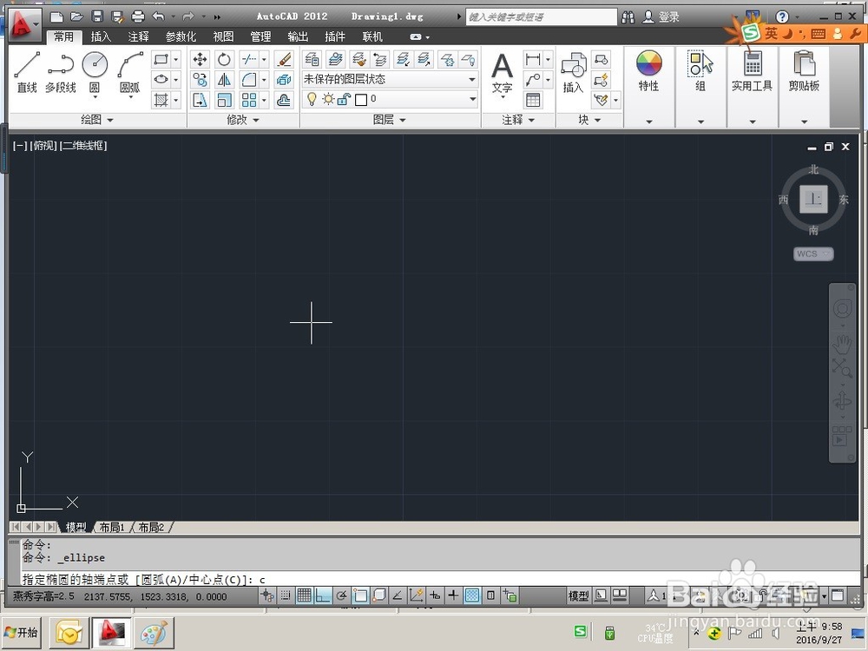This screenshot has height=651, width=868.
Task: Click the Text (文字) tool
Action: (x=502, y=75)
